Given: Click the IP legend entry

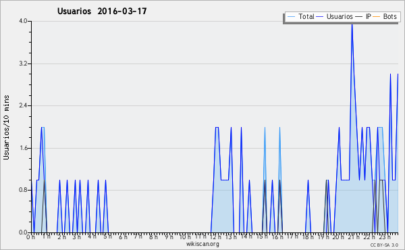Looking at the screenshot, I should (x=363, y=16).
